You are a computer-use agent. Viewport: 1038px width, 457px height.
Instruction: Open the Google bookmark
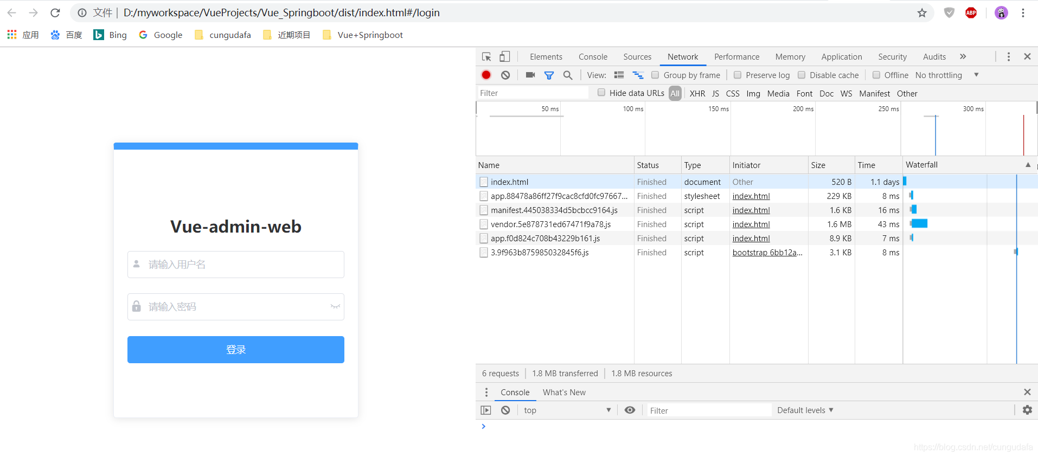tap(161, 35)
